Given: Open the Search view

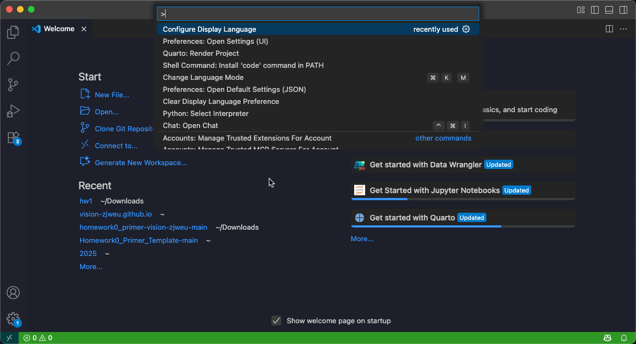Looking at the screenshot, I should pos(13,59).
